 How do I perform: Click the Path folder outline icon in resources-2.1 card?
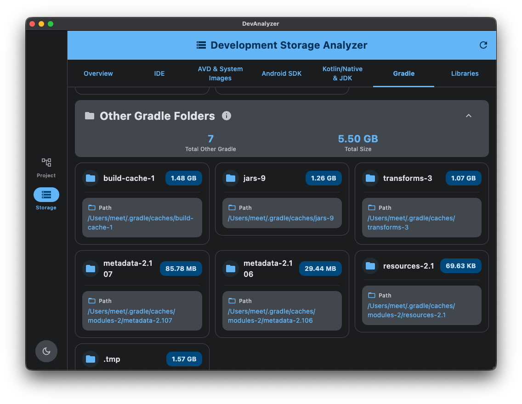(x=372, y=296)
